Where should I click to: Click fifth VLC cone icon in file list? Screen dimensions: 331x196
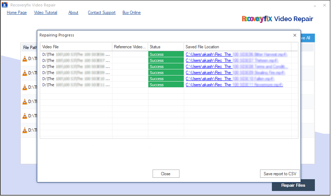coord(25,116)
